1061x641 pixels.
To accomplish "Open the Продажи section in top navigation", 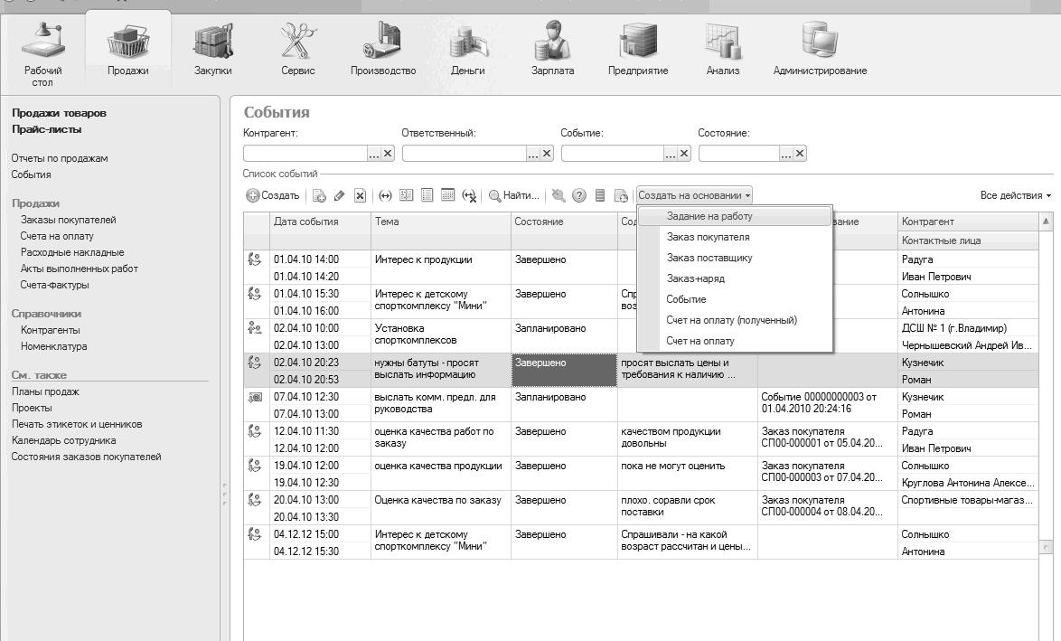I will [x=127, y=50].
